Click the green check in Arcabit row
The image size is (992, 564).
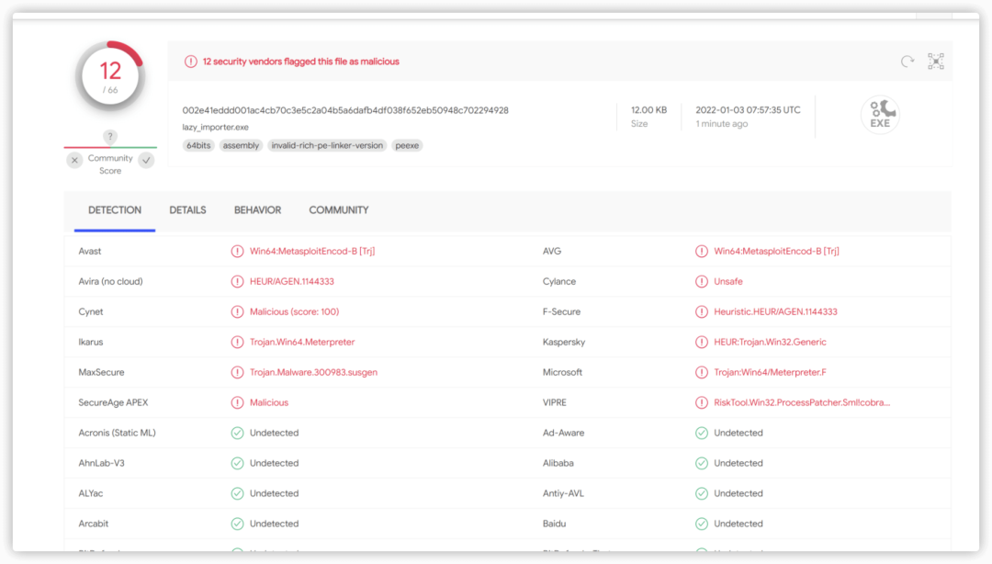[x=237, y=525]
